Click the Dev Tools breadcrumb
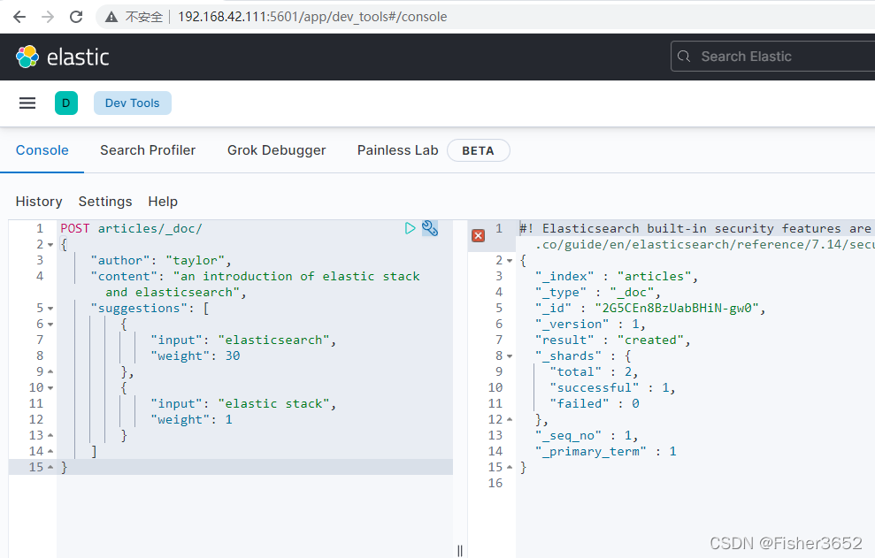Viewport: 875px width, 558px height. 132,103
